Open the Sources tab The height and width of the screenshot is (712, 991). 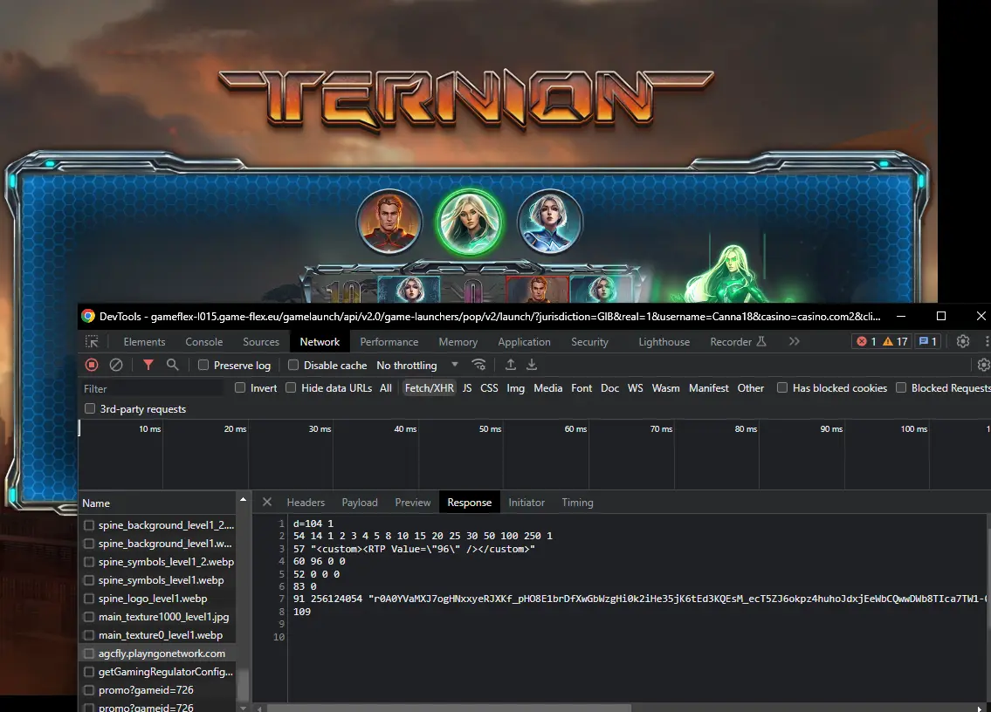point(261,342)
